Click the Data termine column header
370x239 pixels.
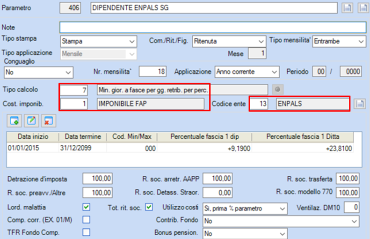click(83, 137)
